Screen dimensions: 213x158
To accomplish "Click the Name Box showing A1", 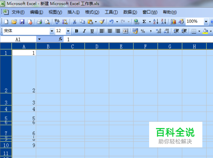I will (18, 39).
